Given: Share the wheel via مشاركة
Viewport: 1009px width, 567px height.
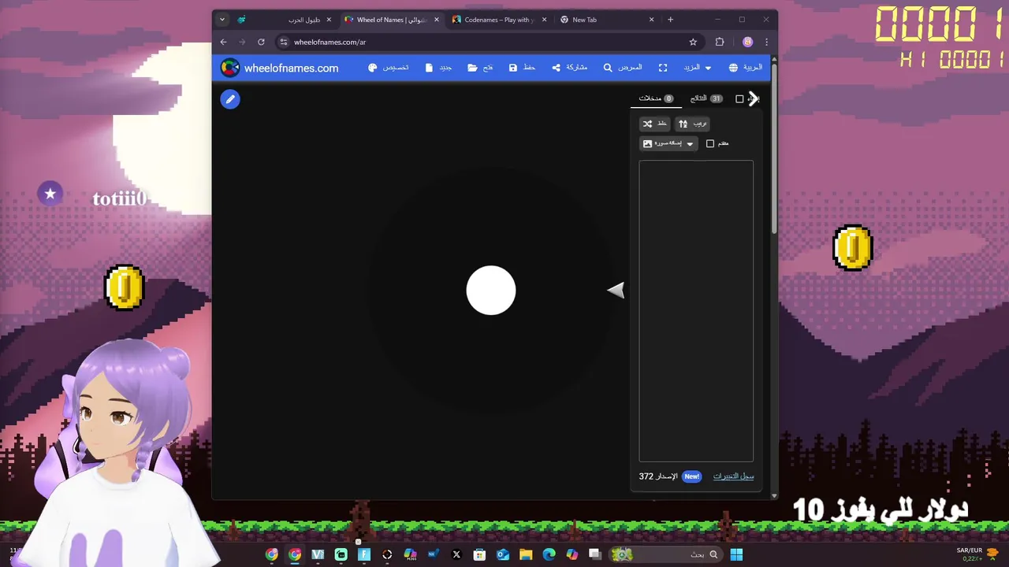Looking at the screenshot, I should [x=569, y=68].
